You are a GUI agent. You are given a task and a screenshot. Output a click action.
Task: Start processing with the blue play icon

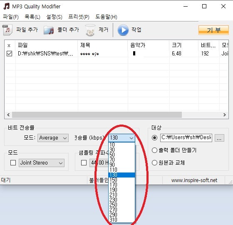(x=123, y=30)
